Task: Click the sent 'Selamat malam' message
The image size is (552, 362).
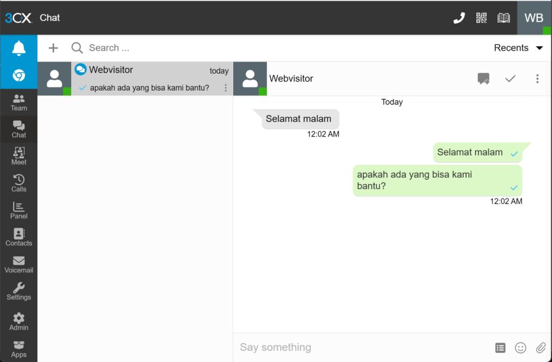Action: pyautogui.click(x=478, y=152)
